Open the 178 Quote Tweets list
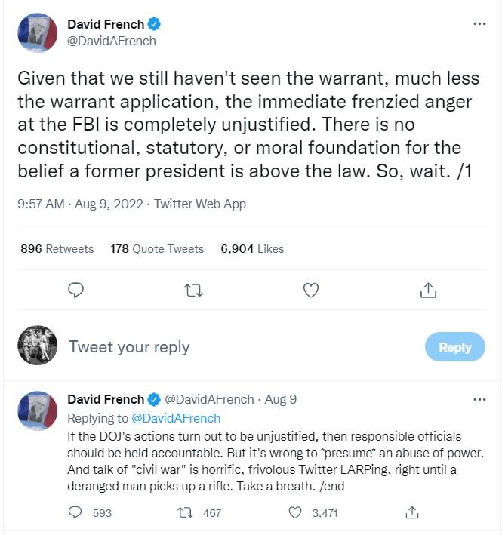 click(157, 249)
